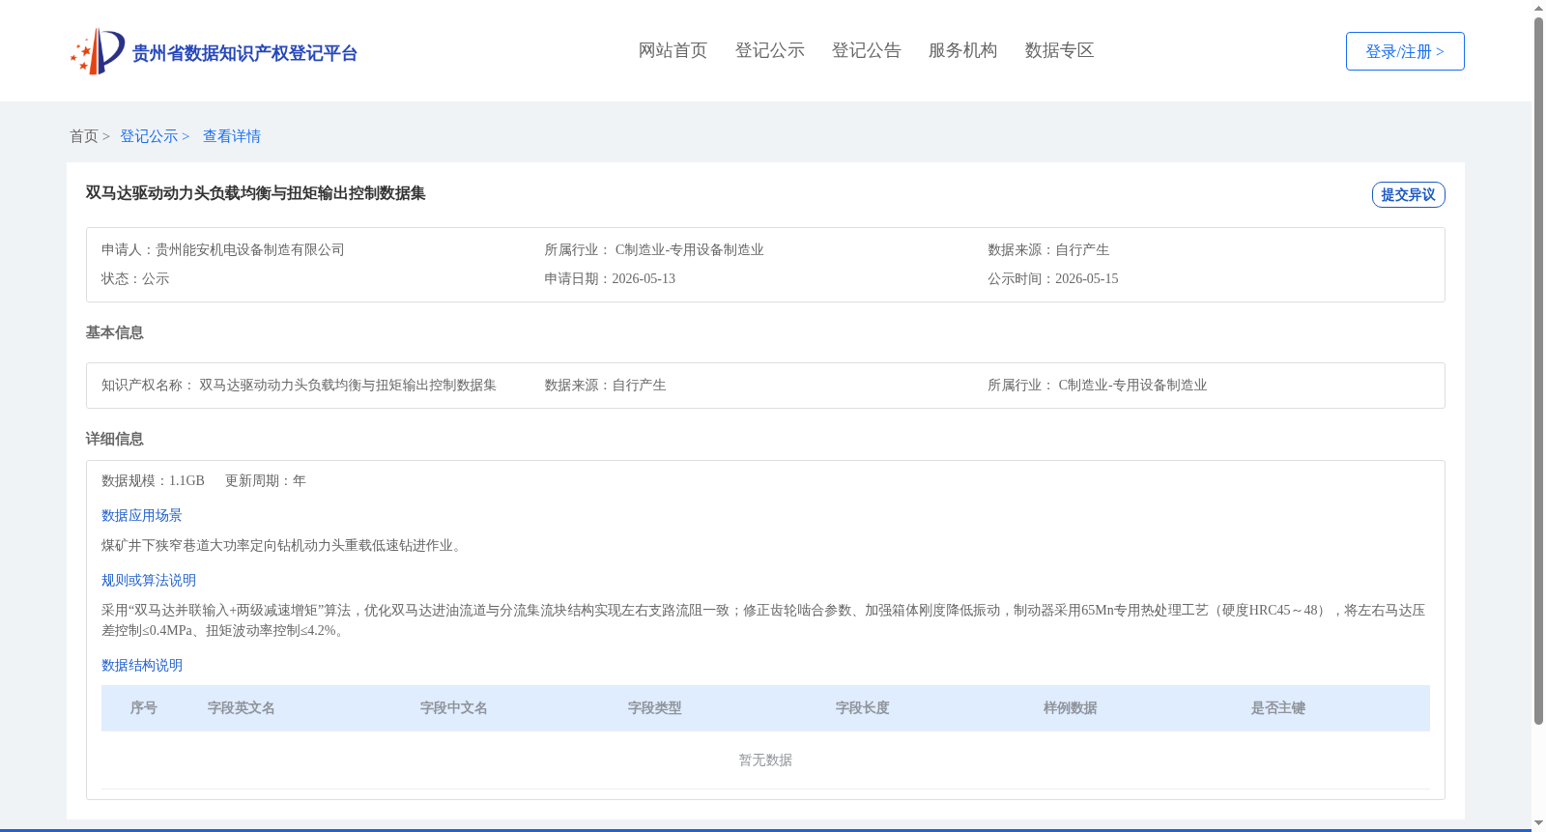
Task: Click 详细信息 section heading
Action: tap(114, 439)
